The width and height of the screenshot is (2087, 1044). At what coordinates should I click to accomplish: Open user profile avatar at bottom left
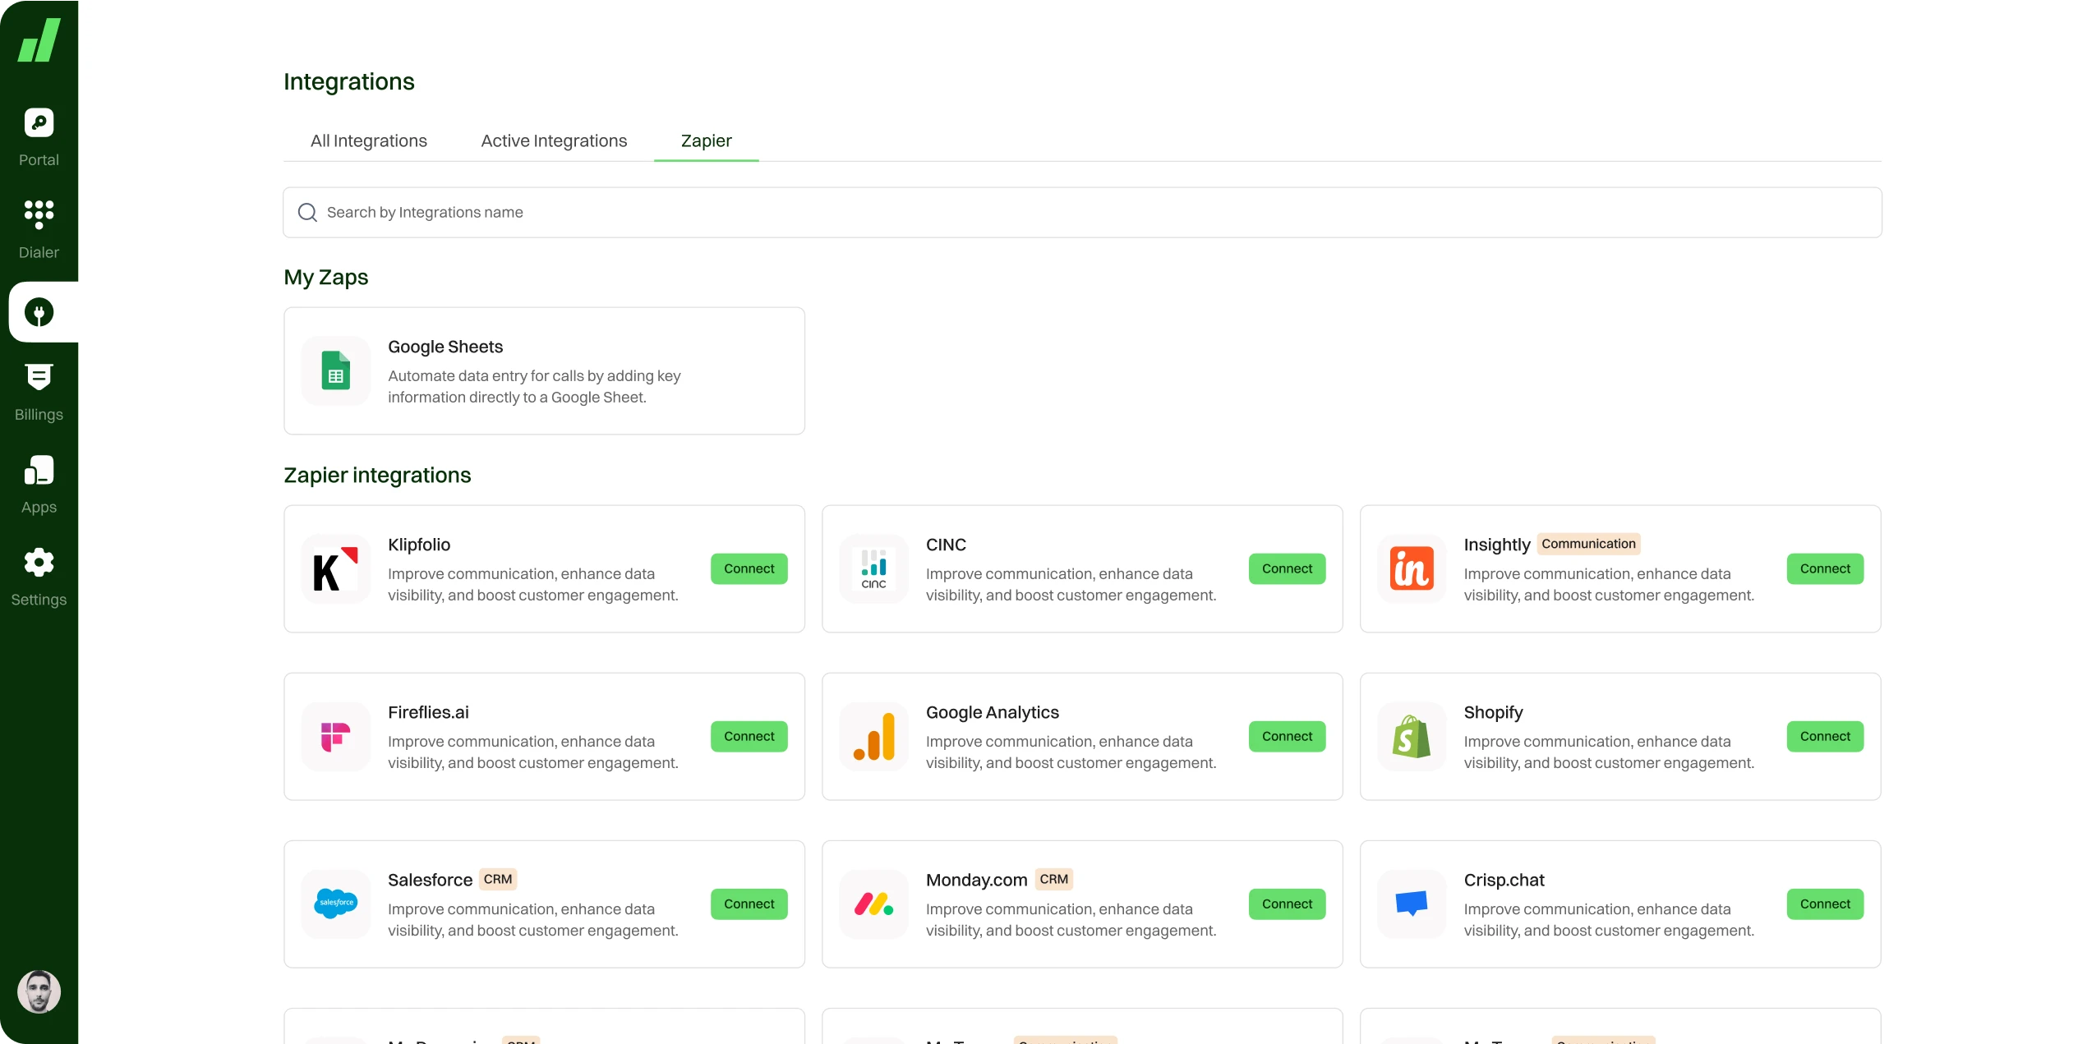click(39, 991)
